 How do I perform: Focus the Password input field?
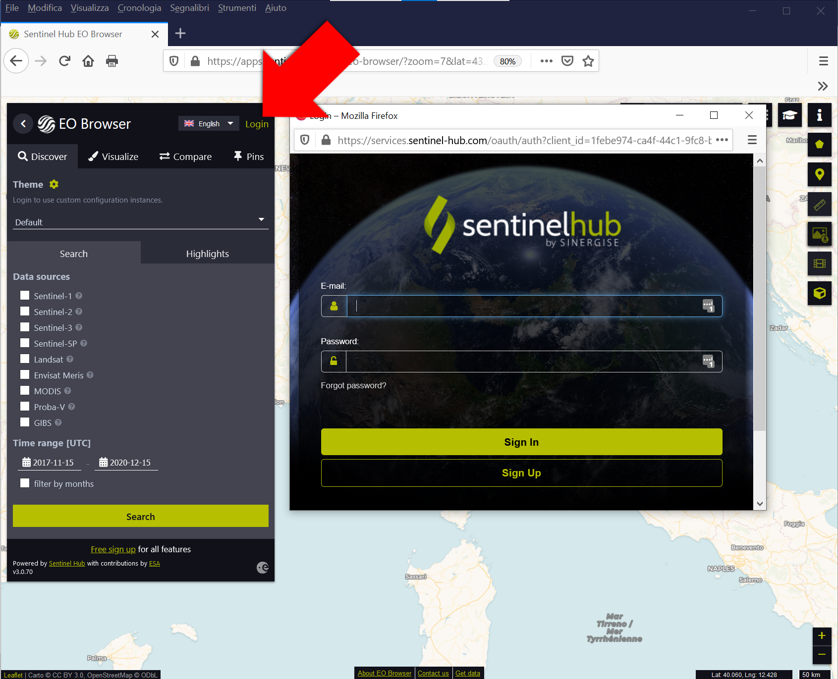point(521,362)
